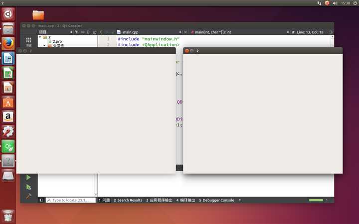The image size is (359, 224).
Task: Click the clock in the top panel
Action: click(x=346, y=3)
